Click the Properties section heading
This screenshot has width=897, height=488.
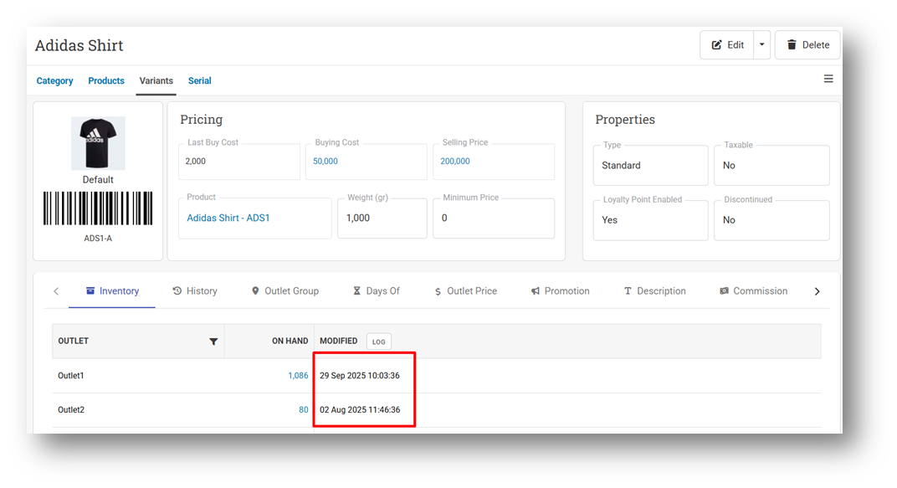(x=625, y=120)
